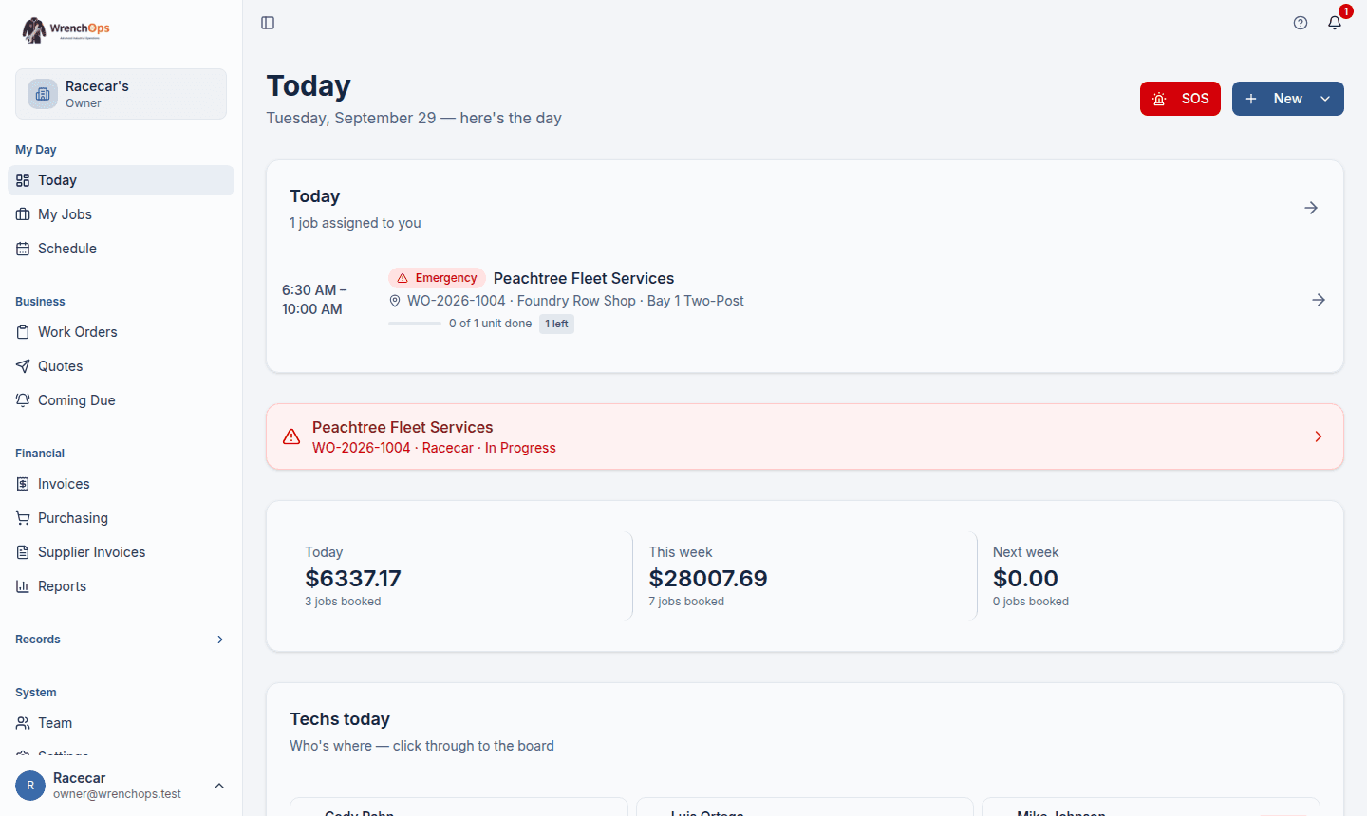Image resolution: width=1367 pixels, height=816 pixels.
Task: Open the help question-mark icon
Action: coord(1301,23)
